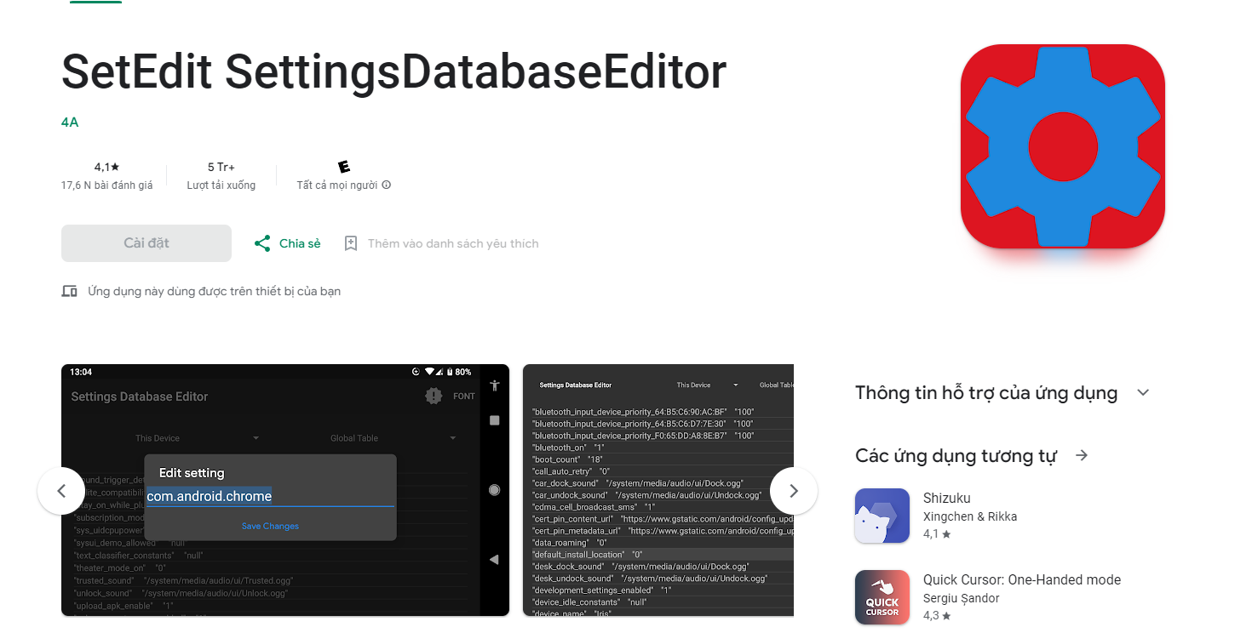Image resolution: width=1252 pixels, height=633 pixels.
Task: Click the device compatibility icon
Action: pyautogui.click(x=70, y=291)
